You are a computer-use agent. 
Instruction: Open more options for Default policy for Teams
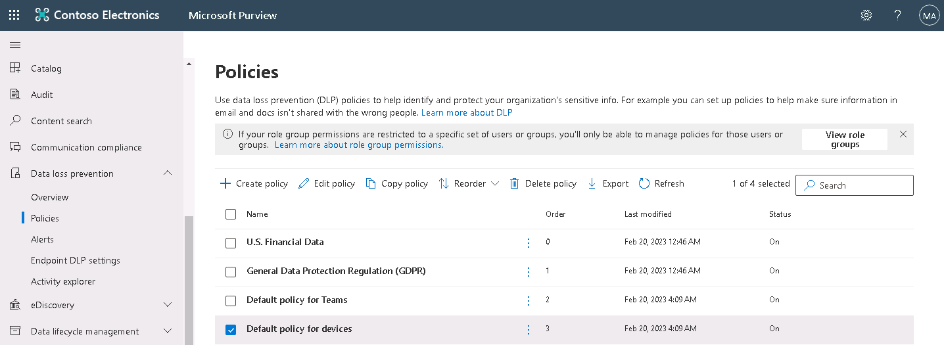529,300
